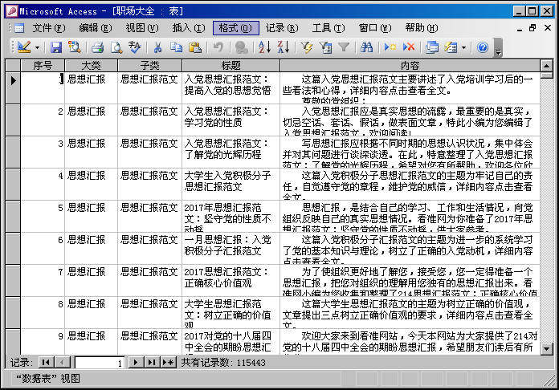The image size is (559, 390).
Task: Restore the inner table window
Action: (532, 28)
